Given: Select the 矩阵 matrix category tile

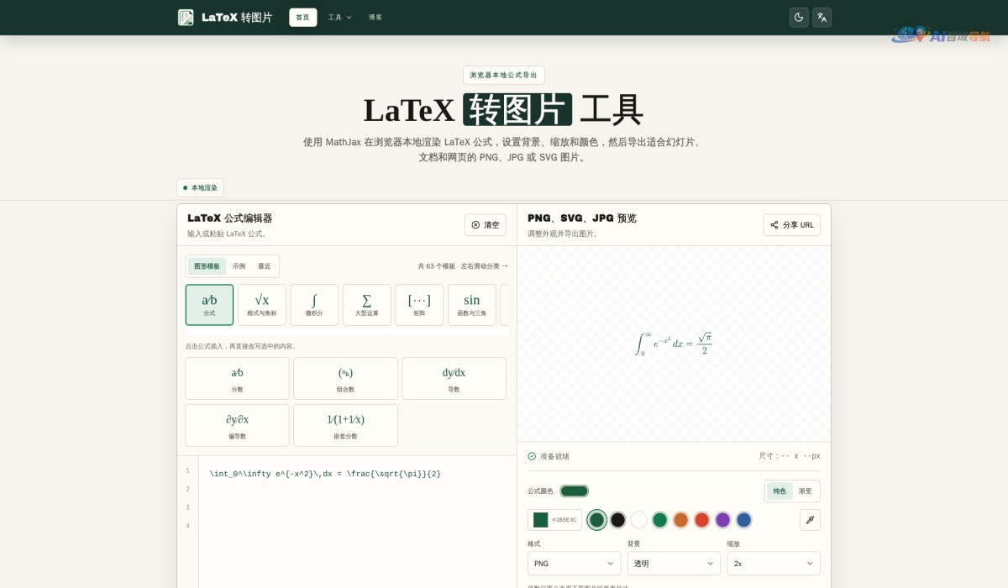Looking at the screenshot, I should tap(419, 305).
